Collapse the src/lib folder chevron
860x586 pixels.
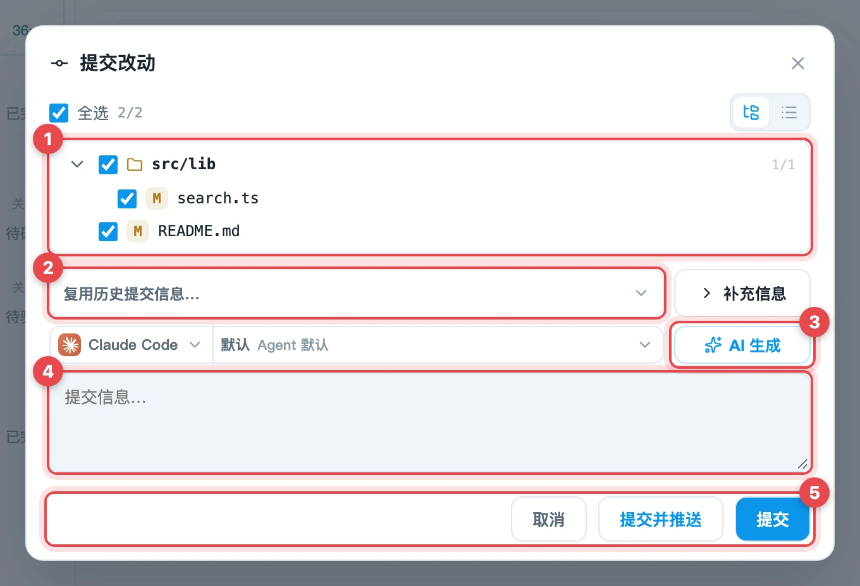coord(77,164)
